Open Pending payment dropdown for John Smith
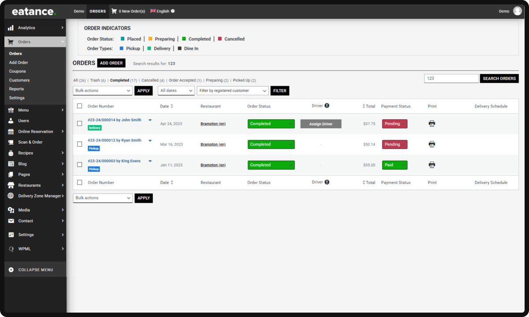 tap(395, 124)
